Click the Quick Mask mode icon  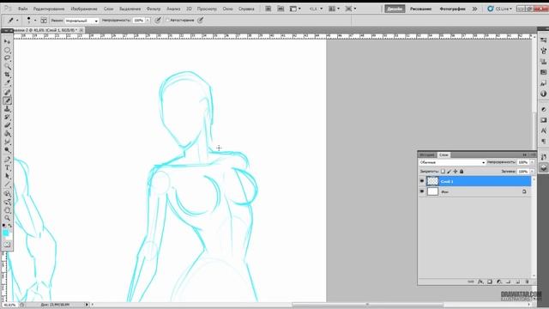click(x=7, y=244)
